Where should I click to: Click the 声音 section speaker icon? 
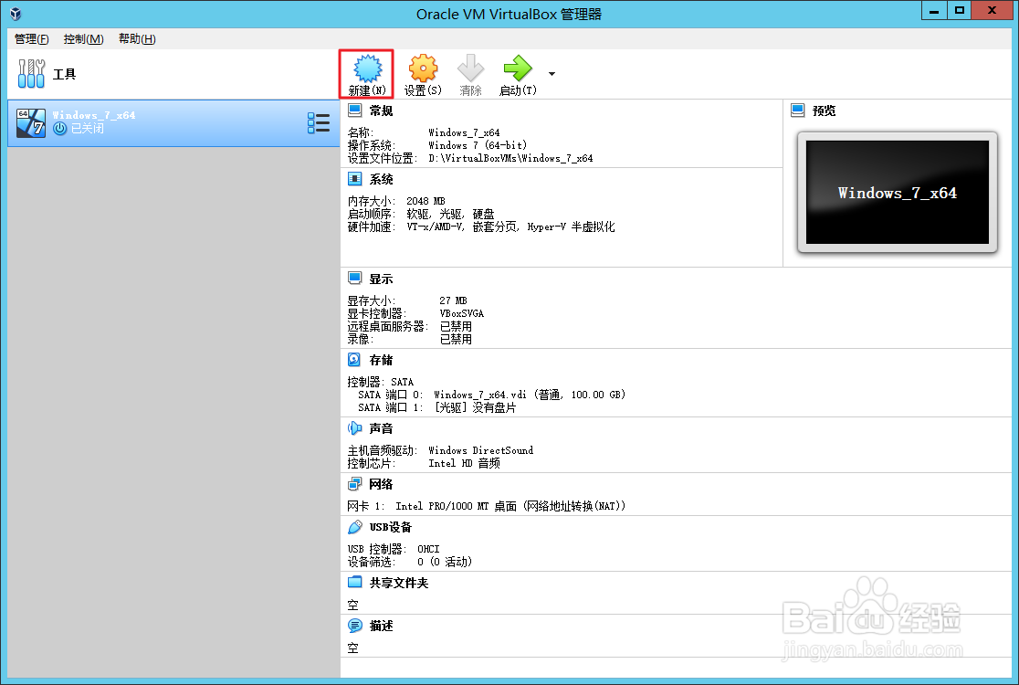point(355,427)
